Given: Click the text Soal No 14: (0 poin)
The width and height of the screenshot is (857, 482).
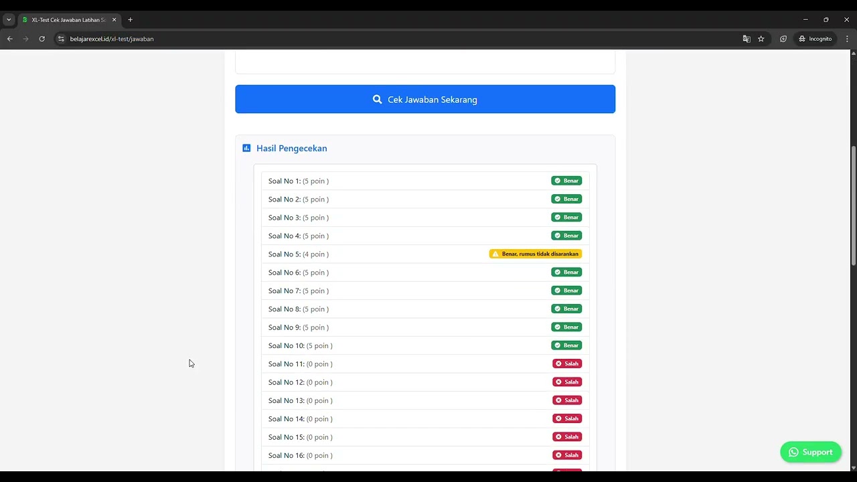Looking at the screenshot, I should pos(301,419).
